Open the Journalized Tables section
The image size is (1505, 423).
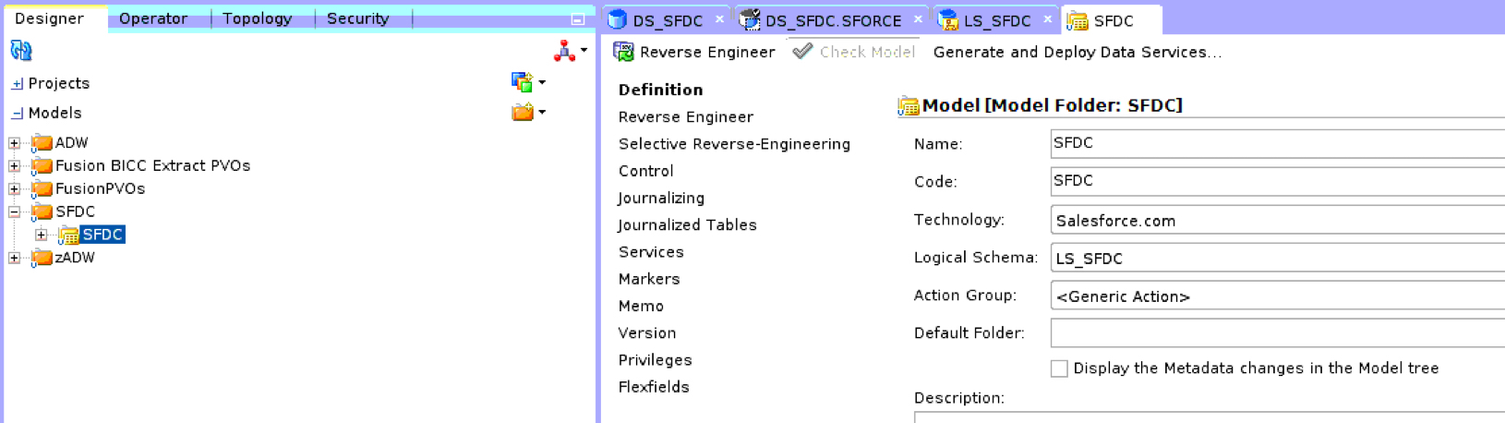(x=687, y=224)
